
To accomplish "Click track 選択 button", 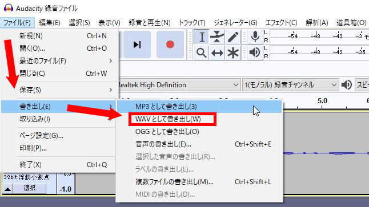I will point(29,188).
